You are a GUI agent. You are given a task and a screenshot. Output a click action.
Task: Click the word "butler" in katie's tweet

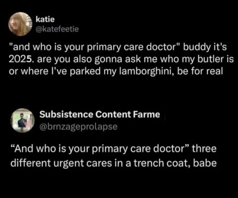[x=212, y=59]
